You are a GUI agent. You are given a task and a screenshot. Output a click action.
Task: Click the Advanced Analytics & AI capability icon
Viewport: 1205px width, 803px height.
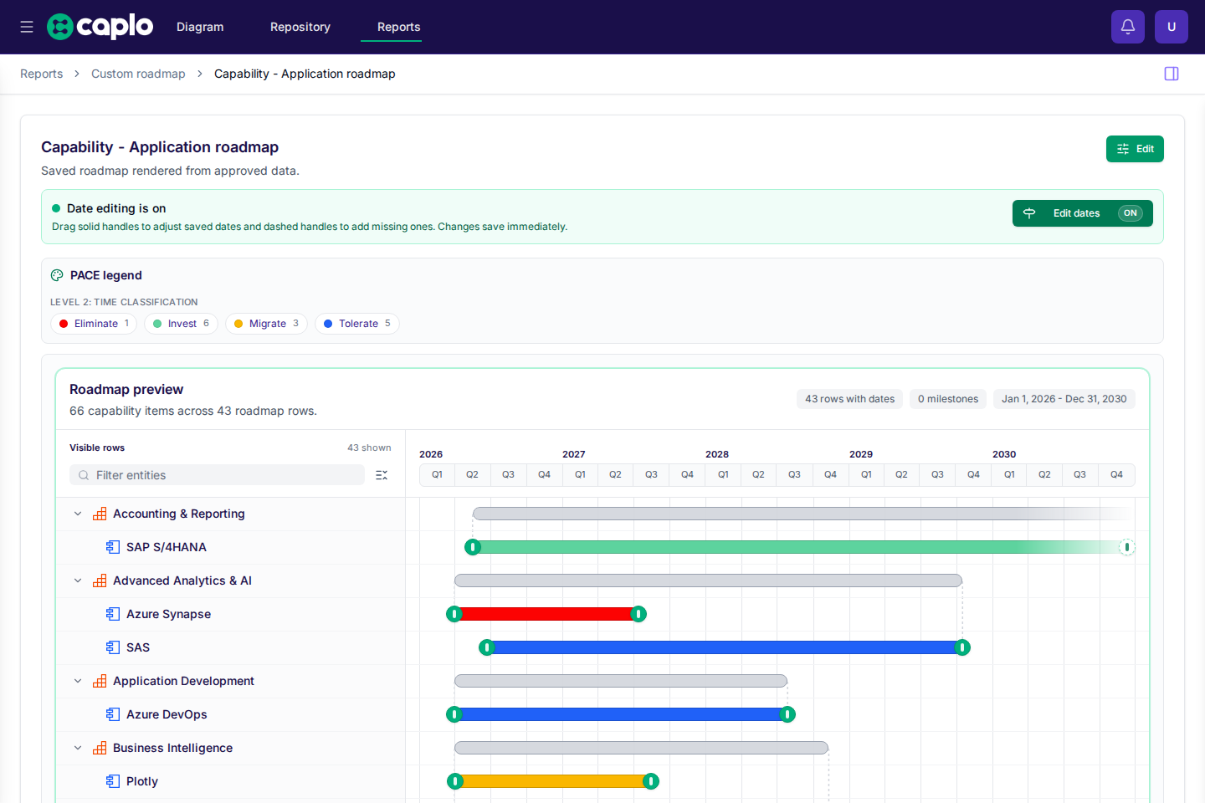[100, 581]
